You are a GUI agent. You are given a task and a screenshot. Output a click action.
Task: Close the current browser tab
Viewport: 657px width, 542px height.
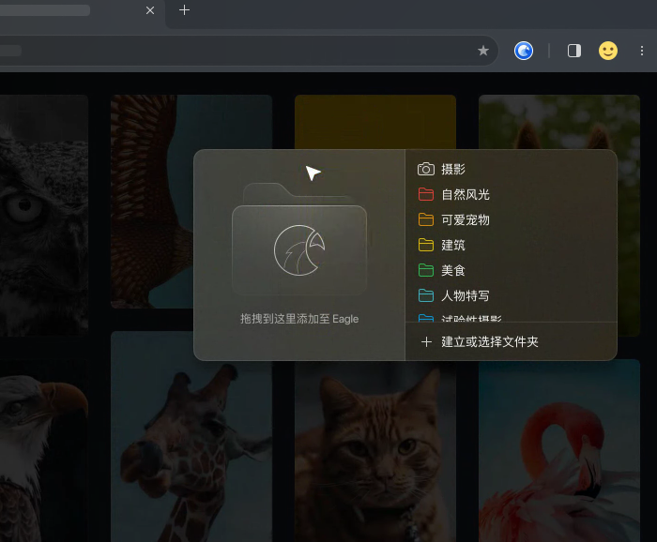point(150,10)
